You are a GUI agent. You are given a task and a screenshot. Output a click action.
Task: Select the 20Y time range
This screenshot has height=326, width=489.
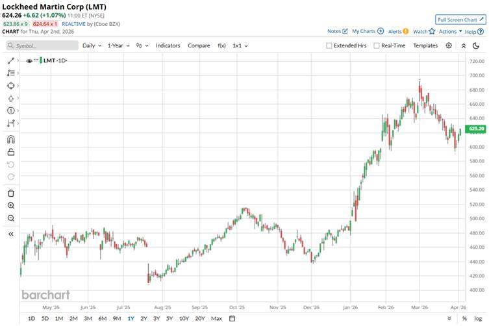[x=200, y=318]
